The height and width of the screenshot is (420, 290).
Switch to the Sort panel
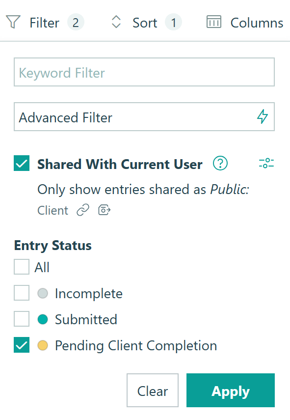click(144, 22)
